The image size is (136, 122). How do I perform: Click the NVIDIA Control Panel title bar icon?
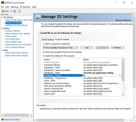3,3
